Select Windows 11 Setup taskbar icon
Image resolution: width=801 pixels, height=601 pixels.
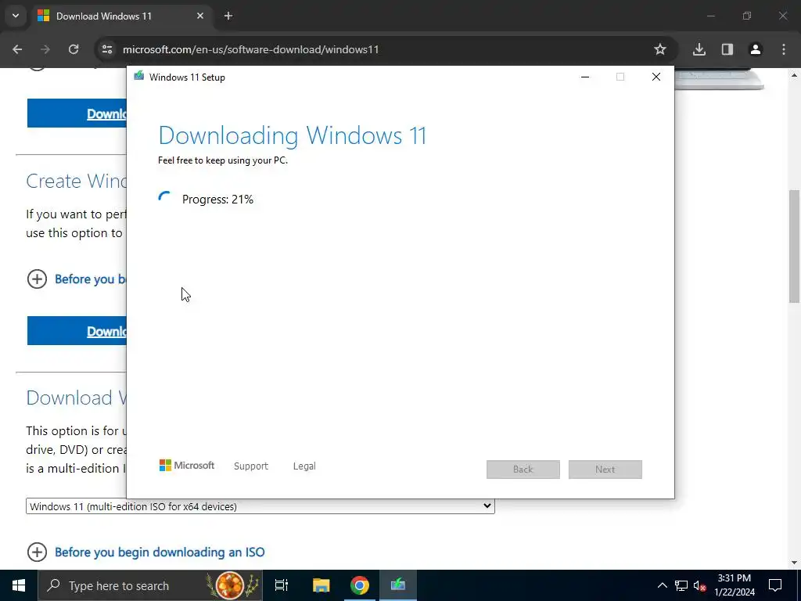(398, 585)
